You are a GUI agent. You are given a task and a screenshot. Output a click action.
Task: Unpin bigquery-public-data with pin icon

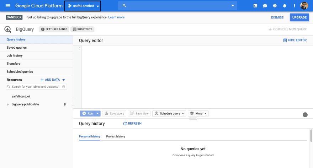pos(65,104)
